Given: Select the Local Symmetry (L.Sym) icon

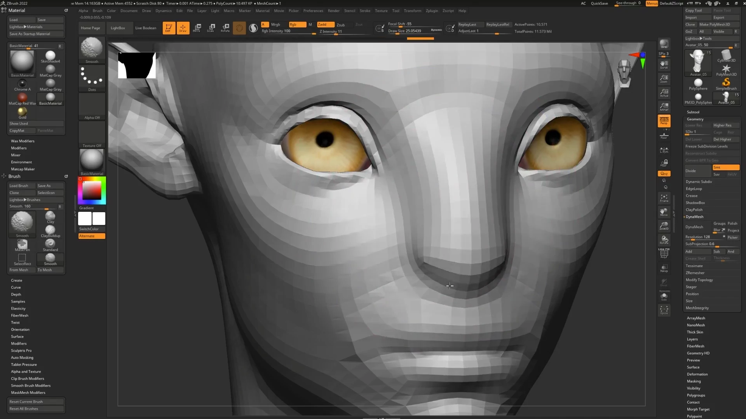Looking at the screenshot, I should pyautogui.click(x=664, y=149).
